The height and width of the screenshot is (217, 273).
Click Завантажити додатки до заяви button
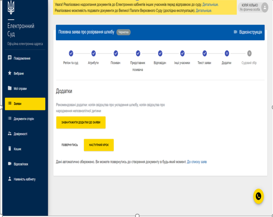tap(81, 123)
